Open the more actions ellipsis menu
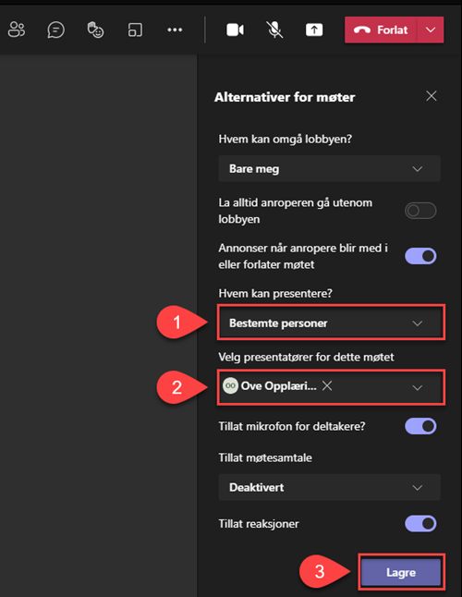462x597 pixels. click(175, 30)
